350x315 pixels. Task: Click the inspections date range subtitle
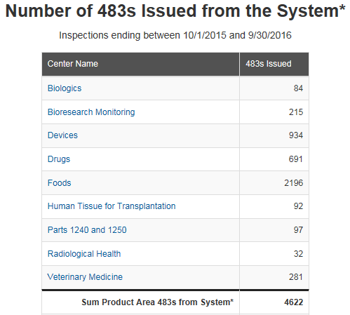pyautogui.click(x=175, y=35)
